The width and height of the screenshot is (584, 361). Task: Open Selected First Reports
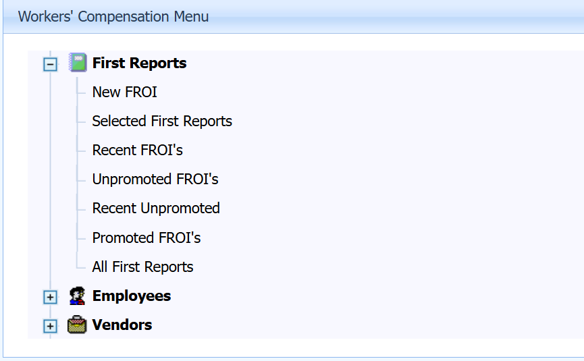tap(162, 121)
